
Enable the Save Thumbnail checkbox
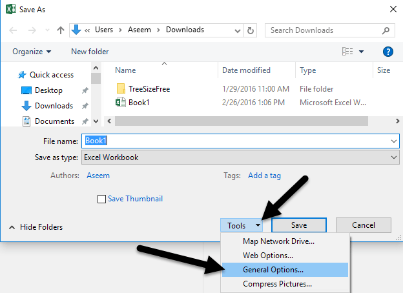tap(101, 199)
